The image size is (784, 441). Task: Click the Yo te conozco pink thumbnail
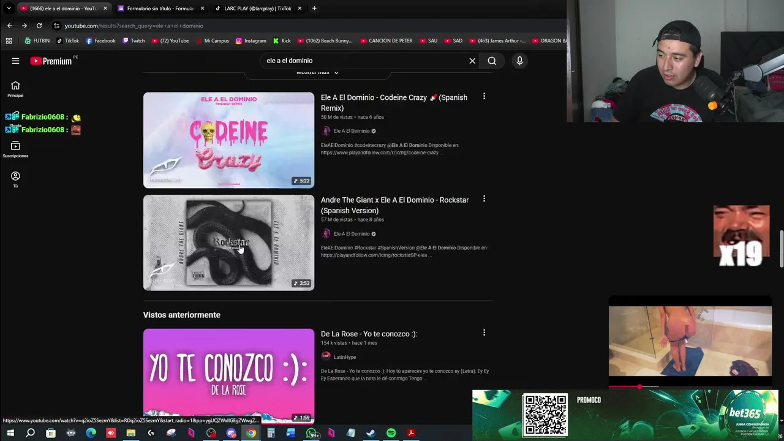pos(228,376)
